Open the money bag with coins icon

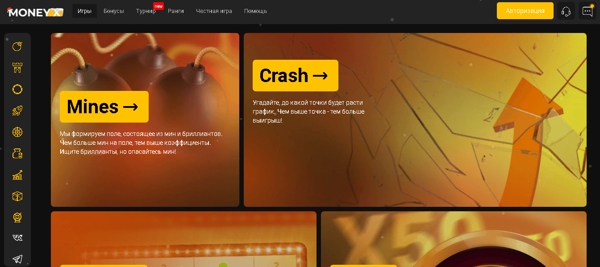coord(17,154)
